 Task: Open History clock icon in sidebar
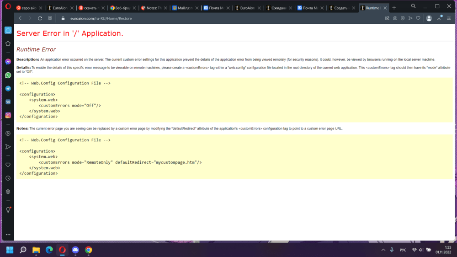click(x=8, y=178)
